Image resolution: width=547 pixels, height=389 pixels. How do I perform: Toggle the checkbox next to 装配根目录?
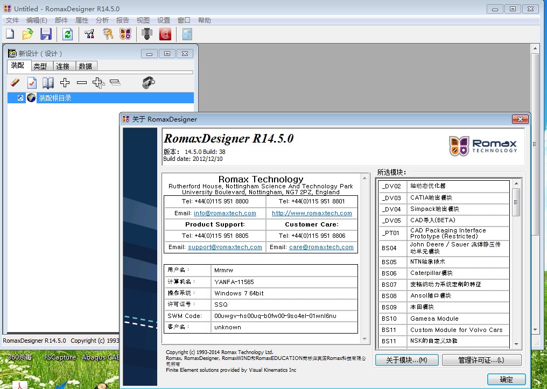coord(20,98)
